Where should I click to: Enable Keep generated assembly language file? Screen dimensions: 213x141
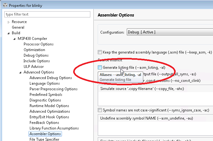100,52
